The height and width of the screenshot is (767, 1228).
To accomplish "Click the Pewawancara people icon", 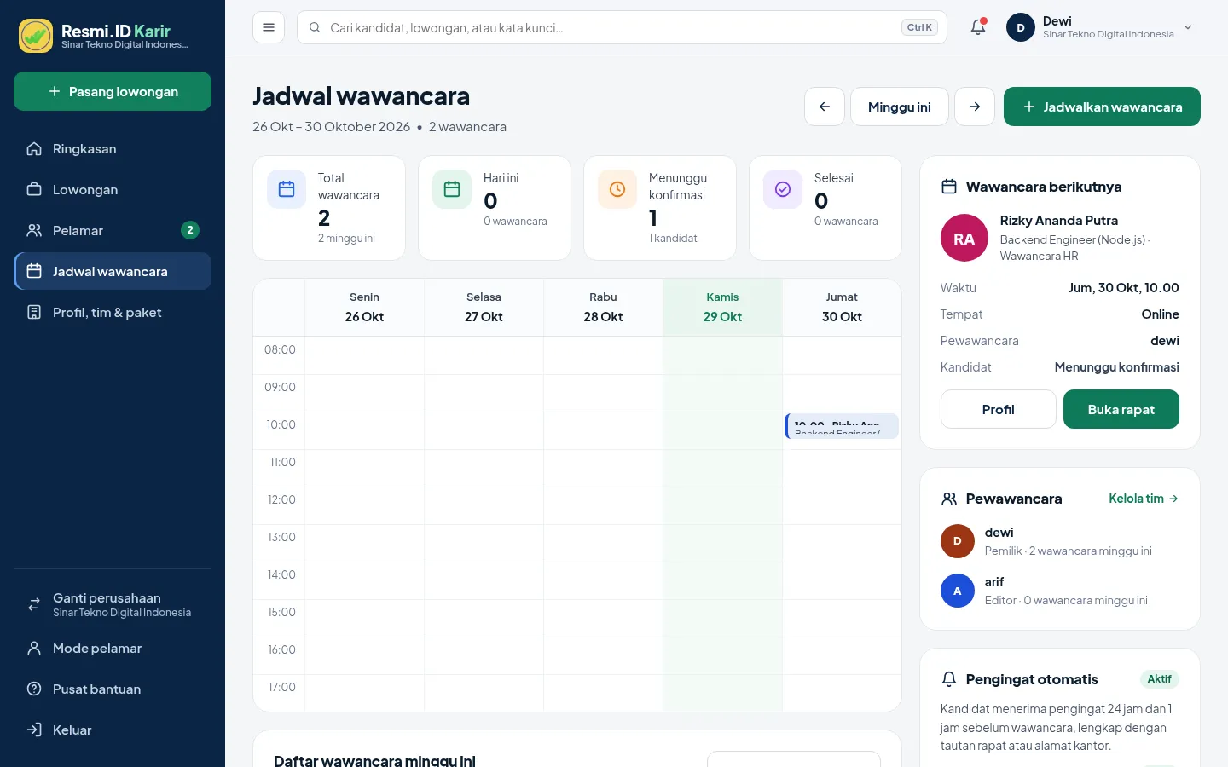I will pos(949,499).
